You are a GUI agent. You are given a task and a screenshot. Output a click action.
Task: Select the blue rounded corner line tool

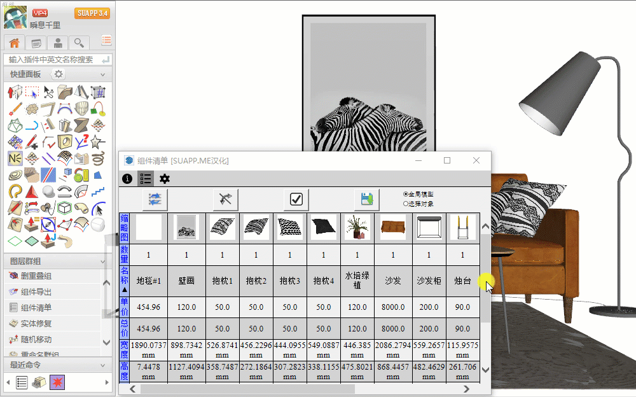click(32, 125)
